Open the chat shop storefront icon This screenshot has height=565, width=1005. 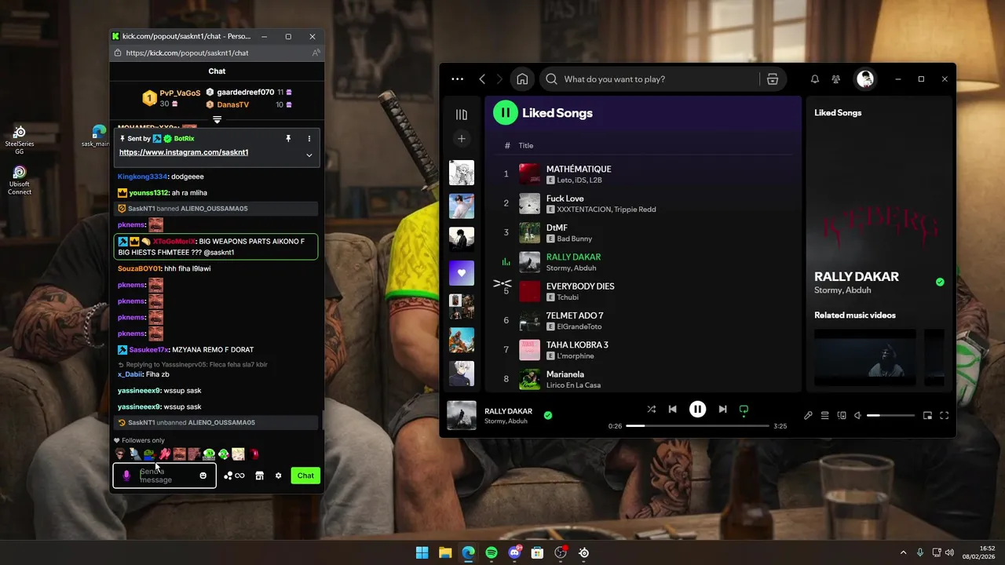(259, 476)
